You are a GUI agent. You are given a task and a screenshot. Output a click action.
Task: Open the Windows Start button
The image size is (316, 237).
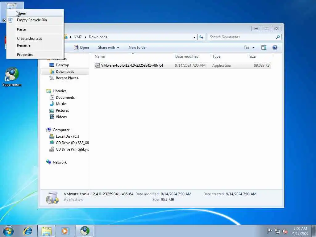click(8, 231)
